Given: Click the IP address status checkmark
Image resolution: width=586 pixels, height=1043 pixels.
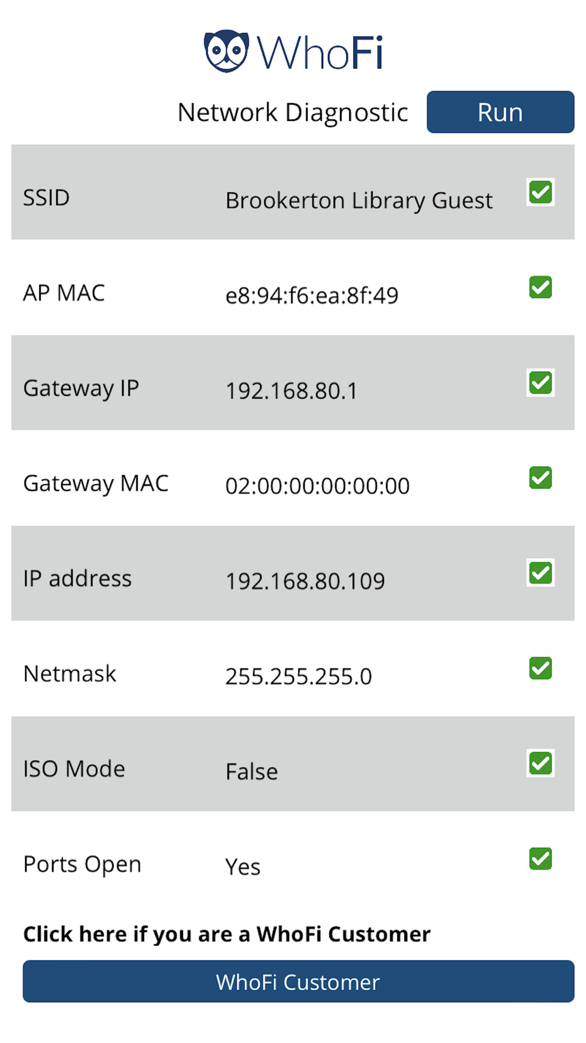Looking at the screenshot, I should (x=540, y=573).
